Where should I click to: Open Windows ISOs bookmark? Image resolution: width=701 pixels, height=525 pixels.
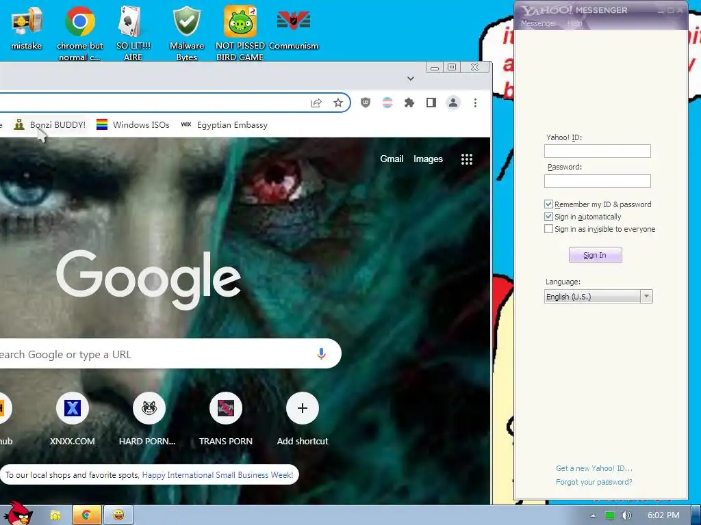point(133,125)
